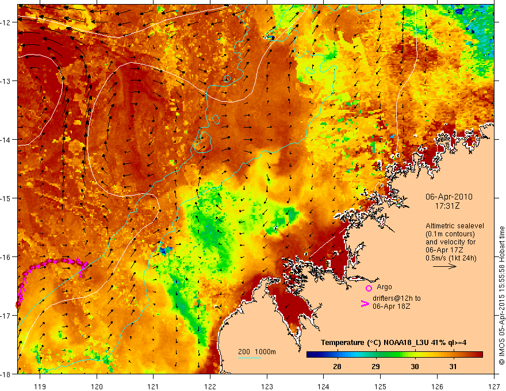Click the '06-Apr 17Z' altimetry text
Viewport: 506px width, 391px height.
444,250
